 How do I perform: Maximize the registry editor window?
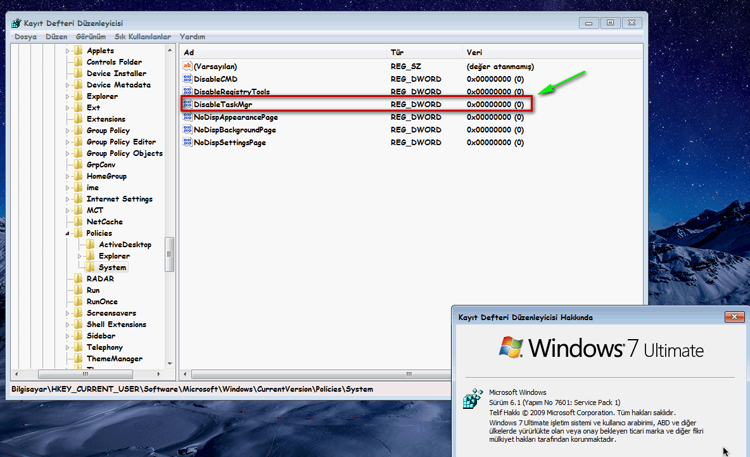point(611,22)
